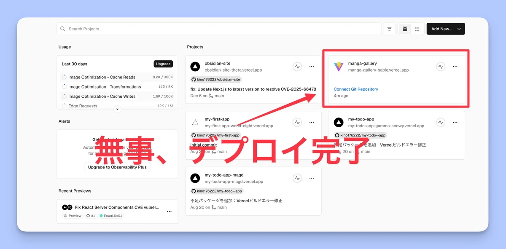This screenshot has width=506, height=249.
Task: Open obsidian-site commit message about CVE-2025-66478
Action: click(x=253, y=89)
